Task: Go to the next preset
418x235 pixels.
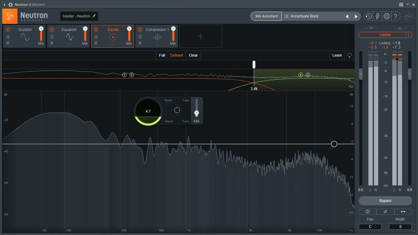Action: tap(356, 17)
